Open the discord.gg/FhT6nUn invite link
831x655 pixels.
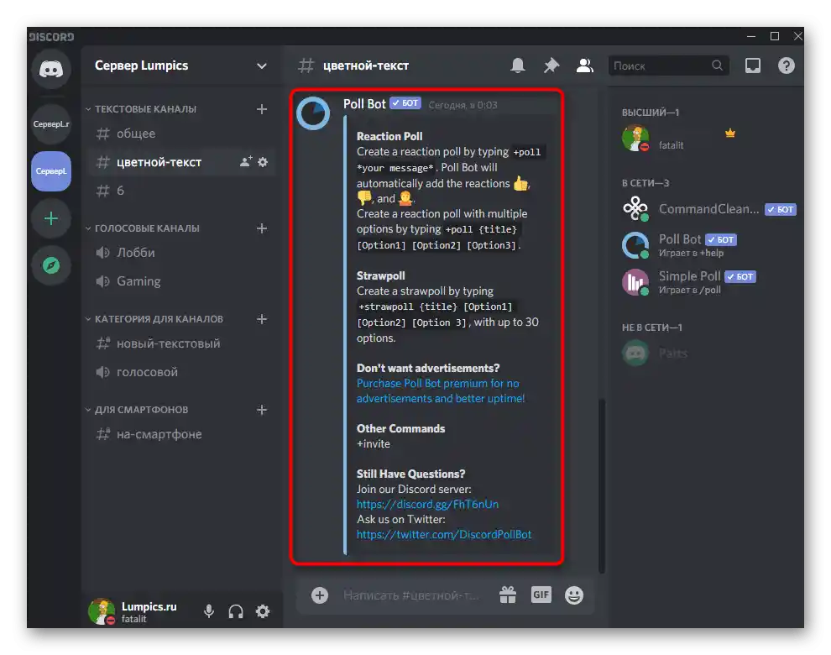(x=427, y=504)
